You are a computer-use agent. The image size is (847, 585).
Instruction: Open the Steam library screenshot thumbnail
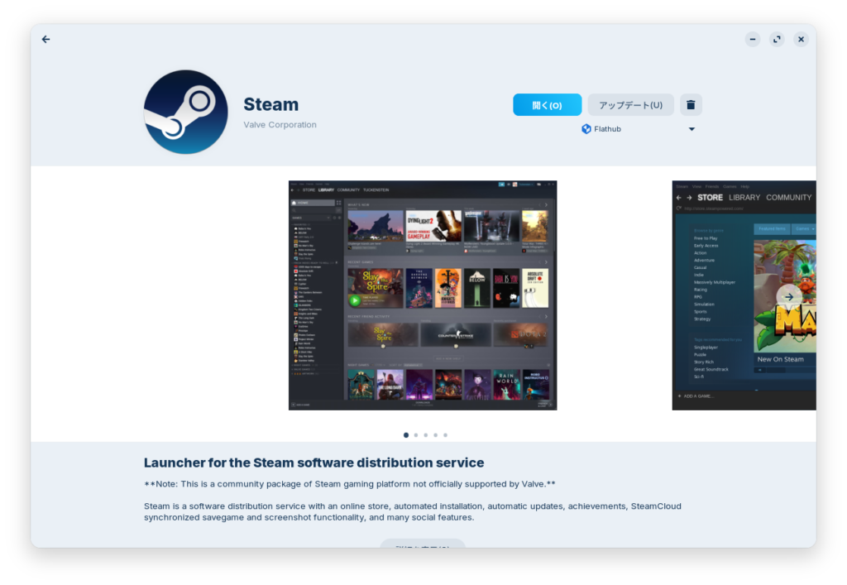tap(422, 295)
